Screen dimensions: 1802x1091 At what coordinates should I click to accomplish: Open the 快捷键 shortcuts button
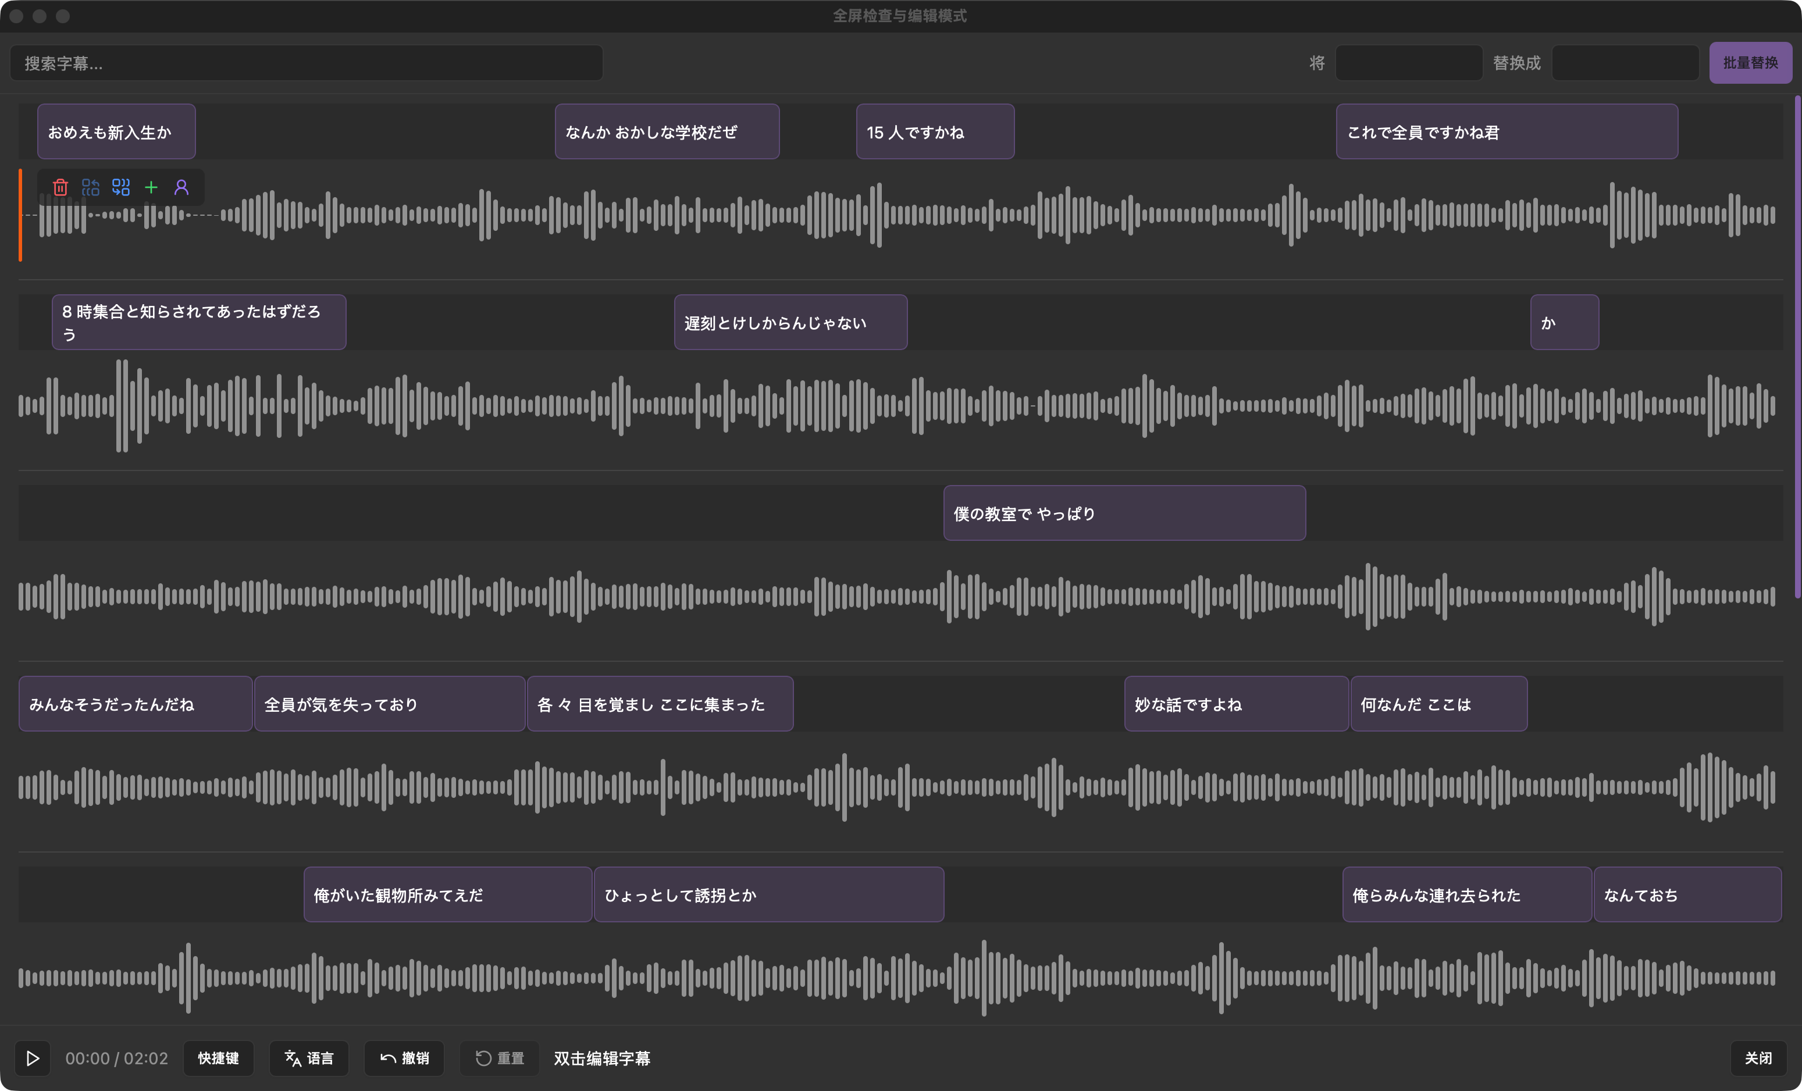218,1058
